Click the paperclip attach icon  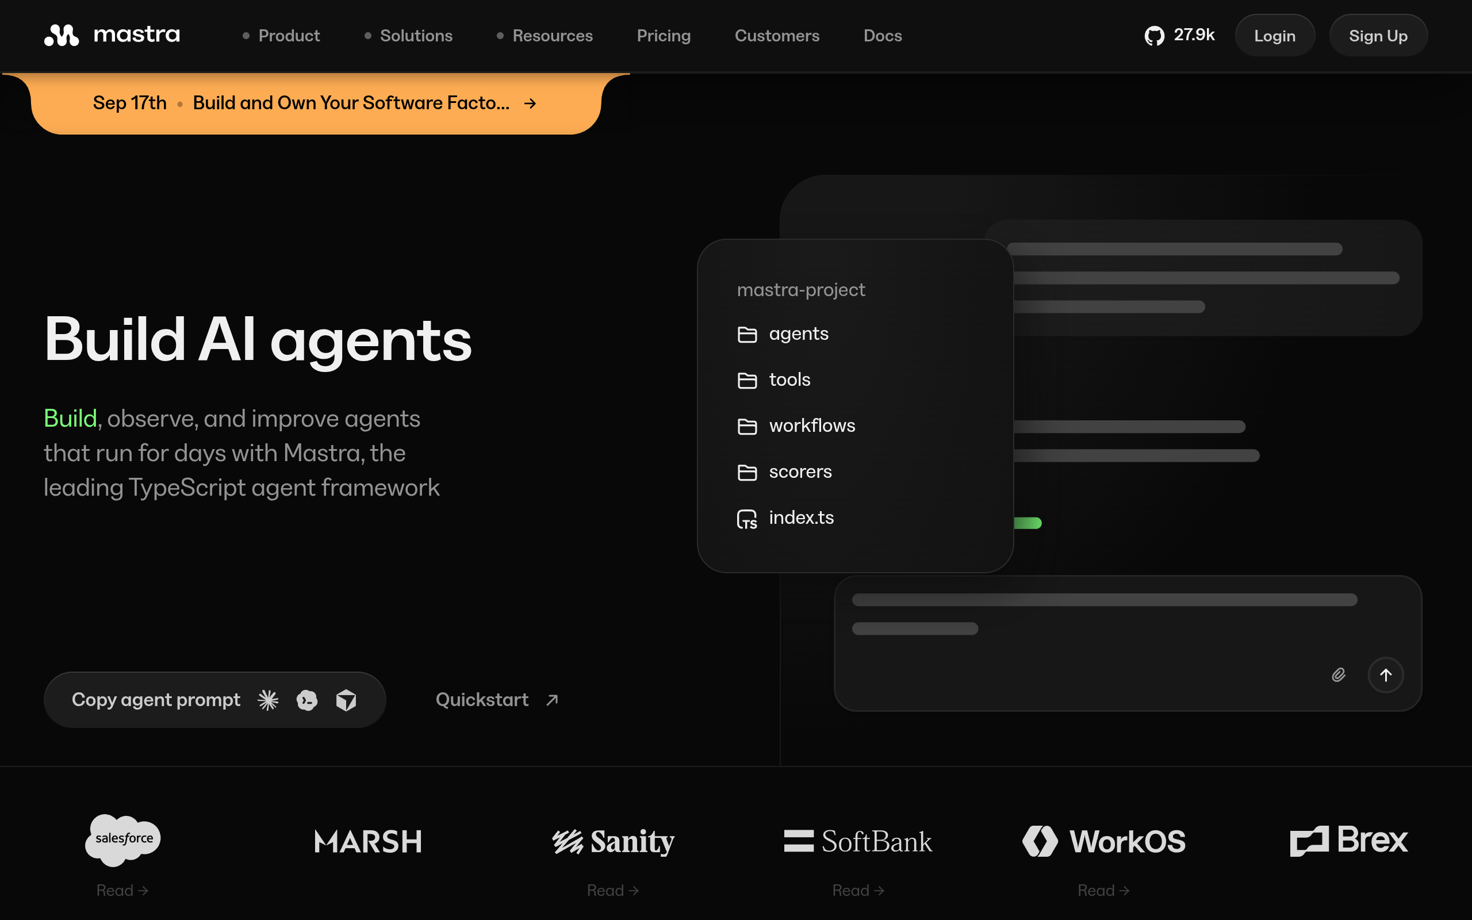click(1338, 675)
